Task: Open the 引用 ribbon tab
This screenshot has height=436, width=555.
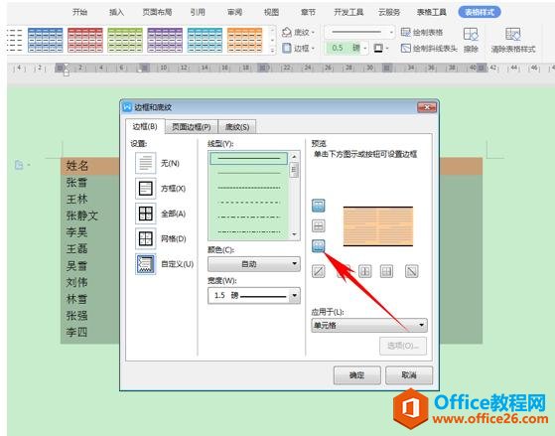Action: [198, 12]
